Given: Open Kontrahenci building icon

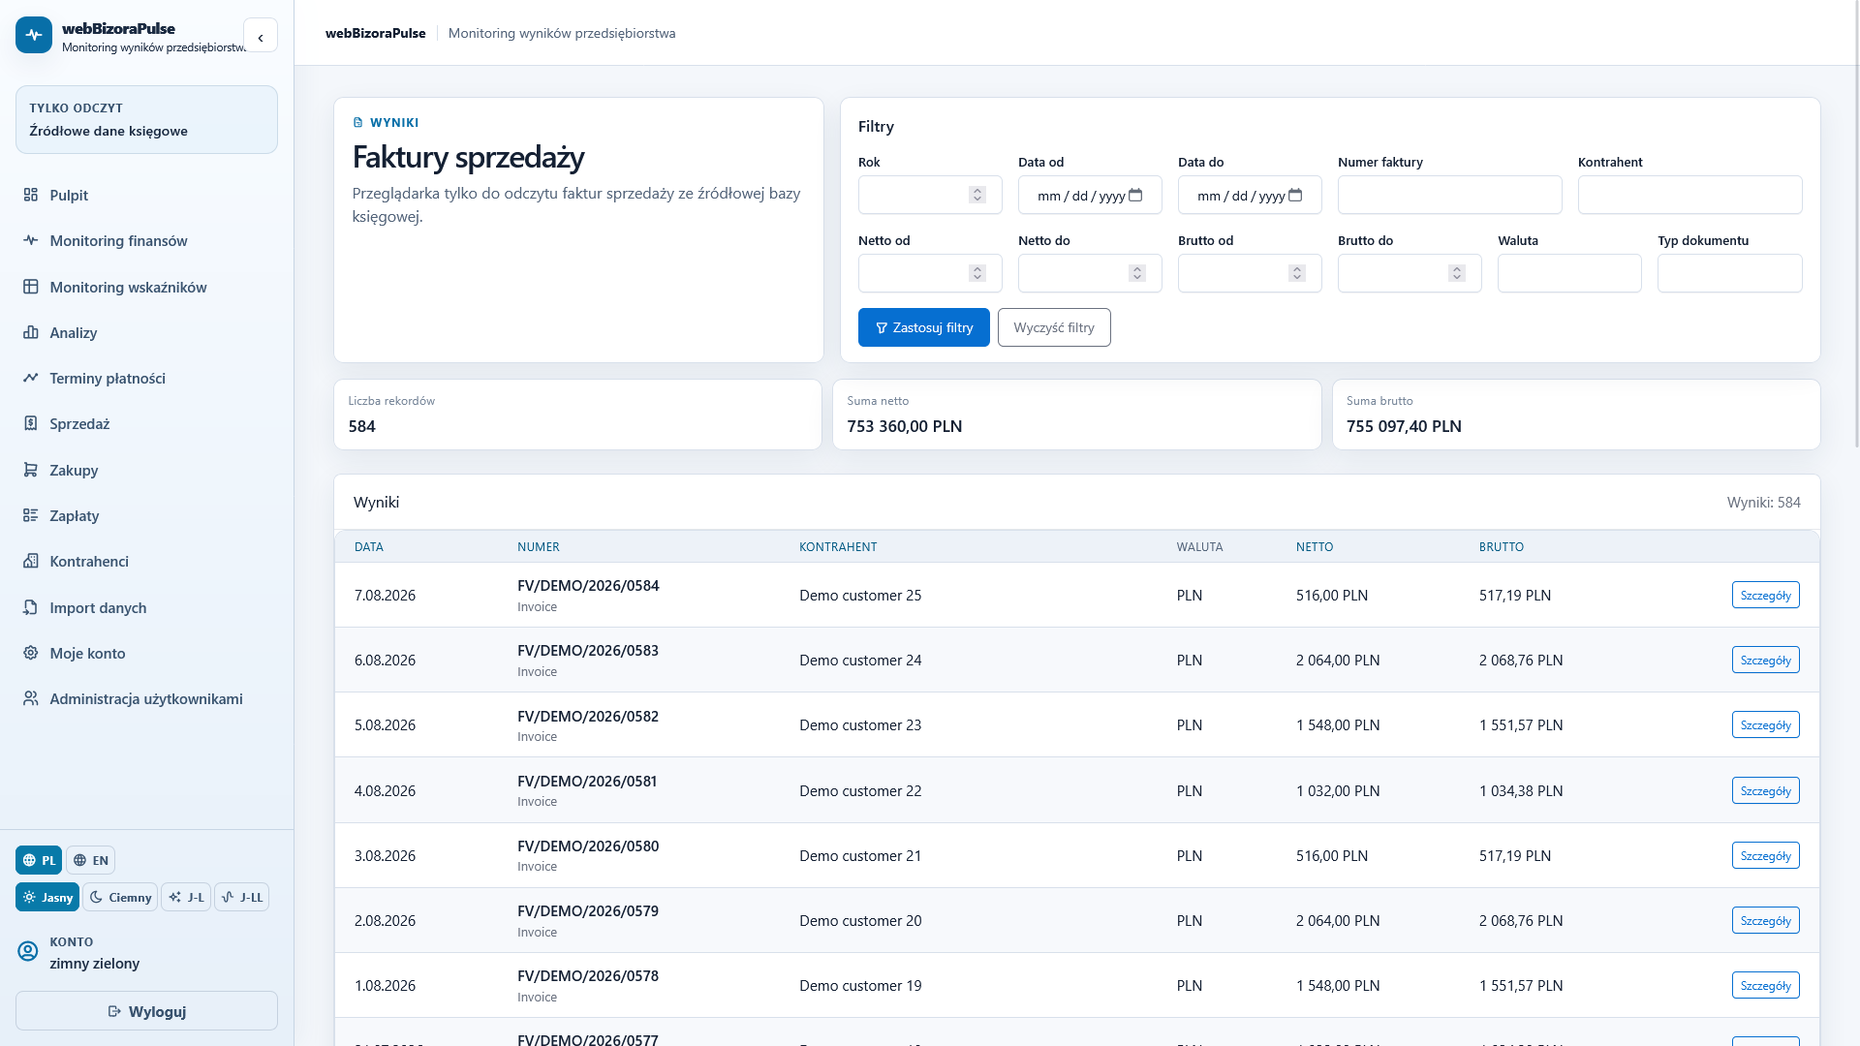Looking at the screenshot, I should [31, 561].
